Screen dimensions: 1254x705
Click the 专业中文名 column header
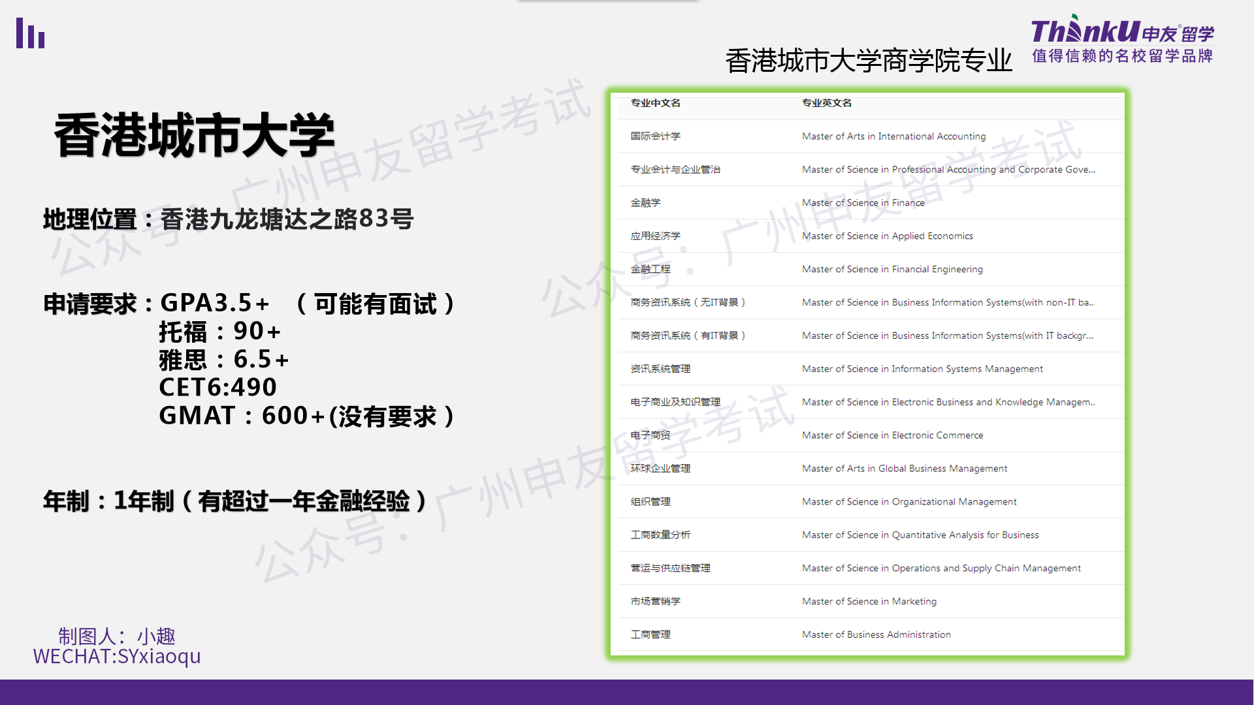tap(655, 103)
